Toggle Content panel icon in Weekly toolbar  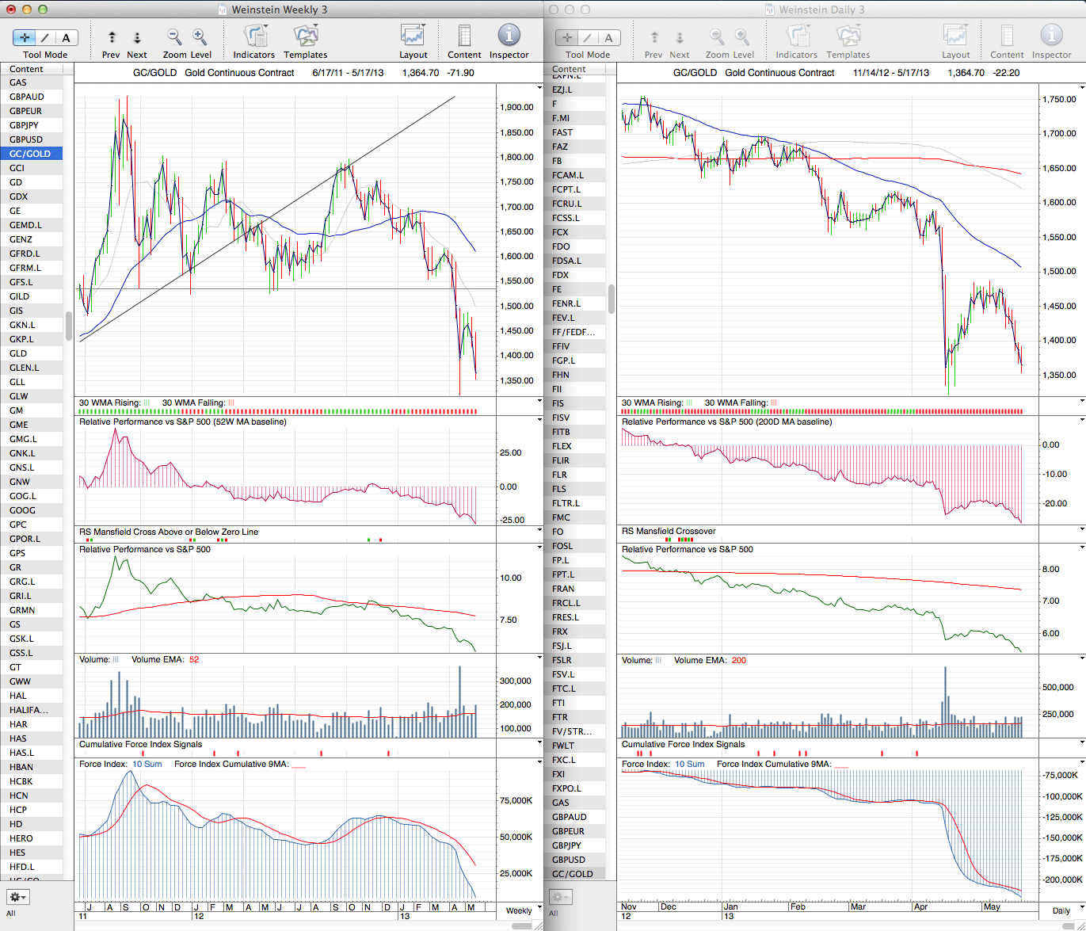point(464,36)
